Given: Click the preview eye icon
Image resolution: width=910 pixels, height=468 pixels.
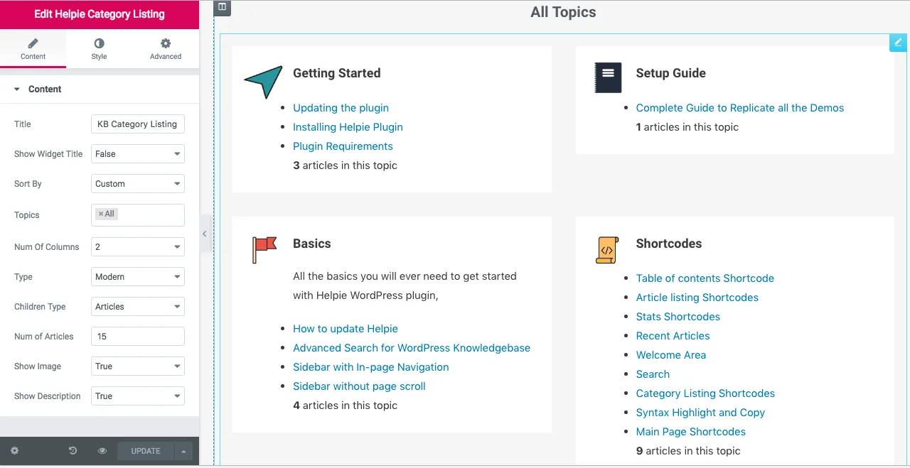Looking at the screenshot, I should click(x=102, y=451).
